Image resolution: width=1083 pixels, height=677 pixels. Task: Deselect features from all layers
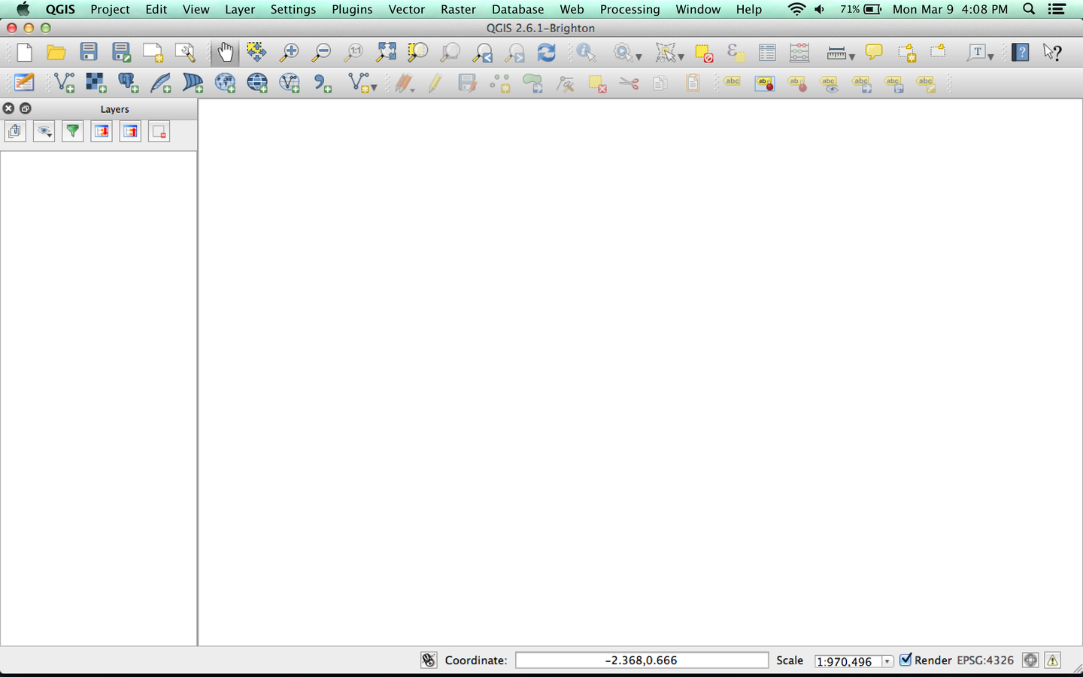coord(703,53)
